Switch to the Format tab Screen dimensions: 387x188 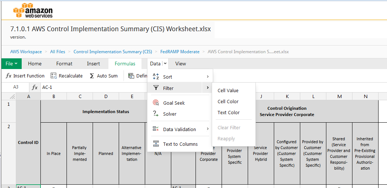pyautogui.click(x=64, y=64)
